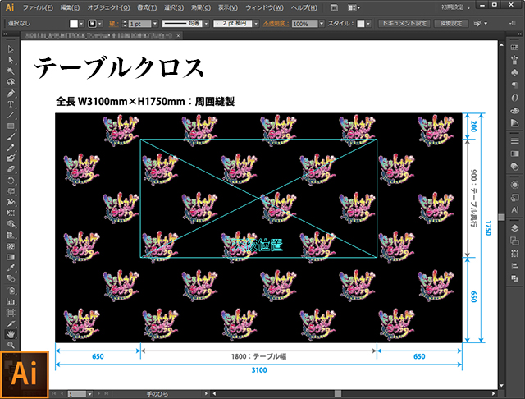Screen dimensions: 525x399
Task: Open the 効果(C) menu
Action: point(201,7)
